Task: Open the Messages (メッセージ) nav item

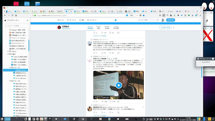Action: pos(92,20)
